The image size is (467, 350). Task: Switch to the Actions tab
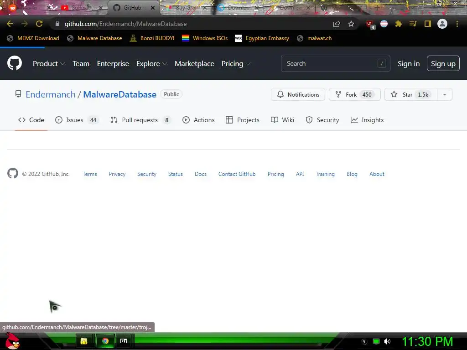(198, 120)
